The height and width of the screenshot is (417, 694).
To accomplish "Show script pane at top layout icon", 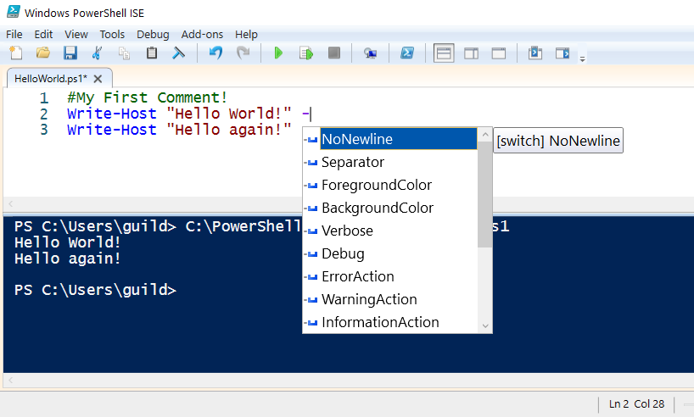I will coord(444,53).
